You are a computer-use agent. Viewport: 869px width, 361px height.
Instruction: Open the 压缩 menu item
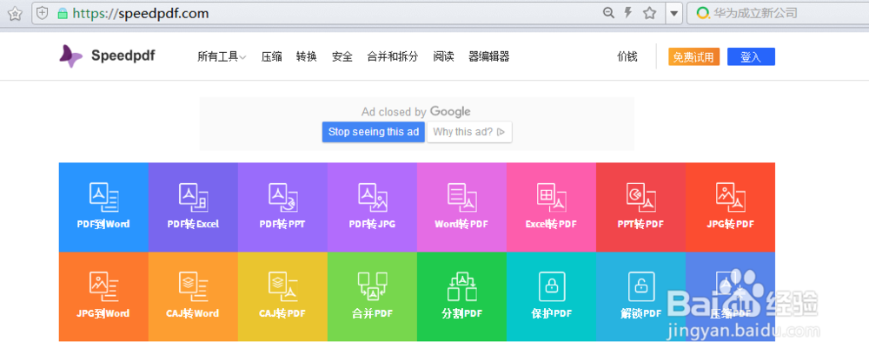(271, 56)
